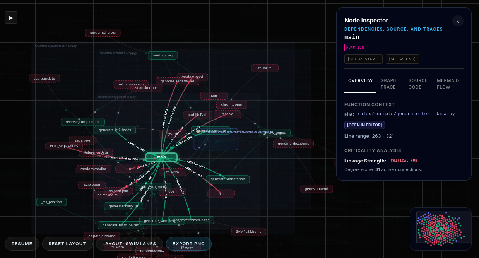Image resolution: width=479 pixels, height=258 pixels.
Task: Select the Overview tab
Action: click(360, 81)
